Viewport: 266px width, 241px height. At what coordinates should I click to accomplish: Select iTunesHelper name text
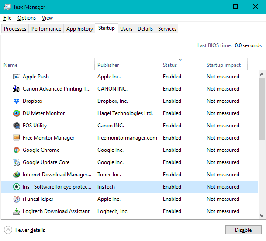click(x=38, y=199)
